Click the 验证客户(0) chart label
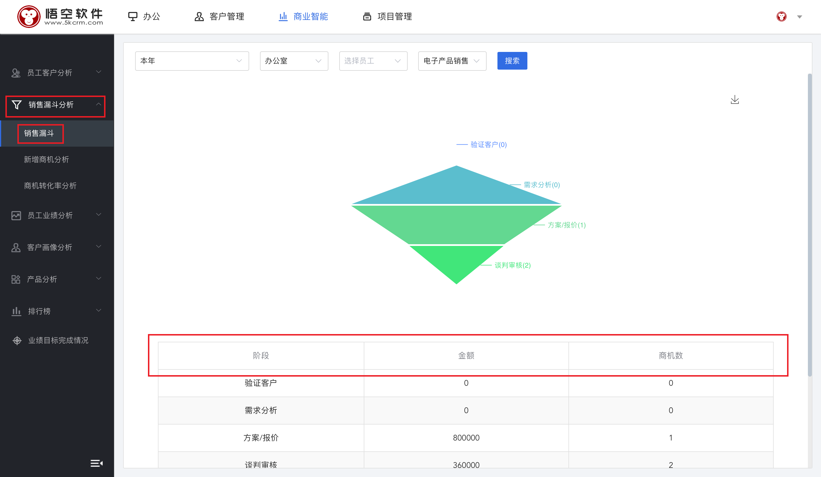Viewport: 821px width, 477px height. pos(489,144)
